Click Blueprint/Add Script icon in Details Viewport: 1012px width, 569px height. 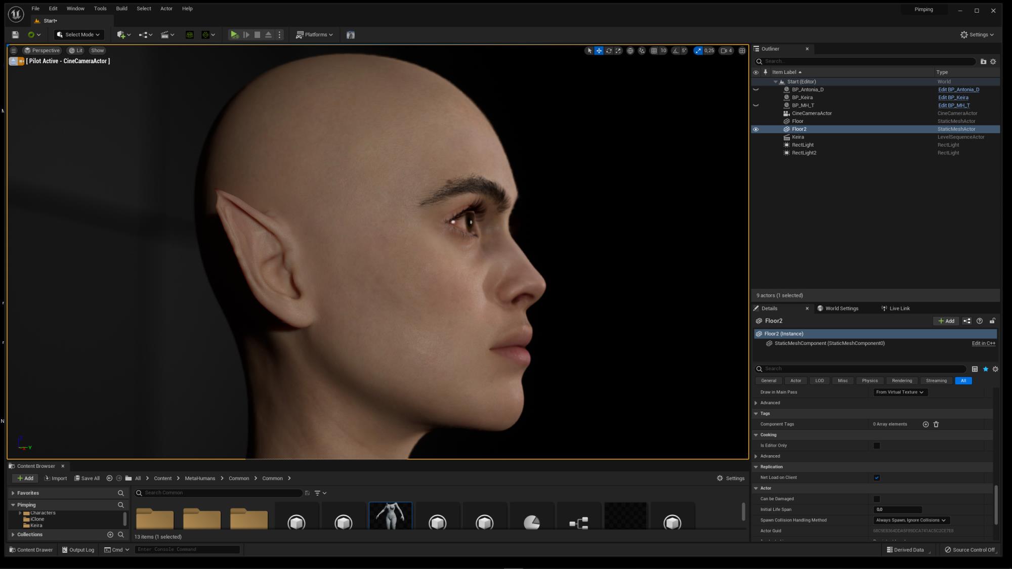coord(967,321)
